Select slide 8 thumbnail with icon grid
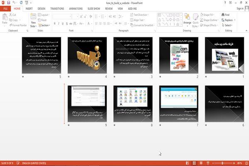Viewport: 249px width, 166px height. pyautogui.click(x=133, y=104)
